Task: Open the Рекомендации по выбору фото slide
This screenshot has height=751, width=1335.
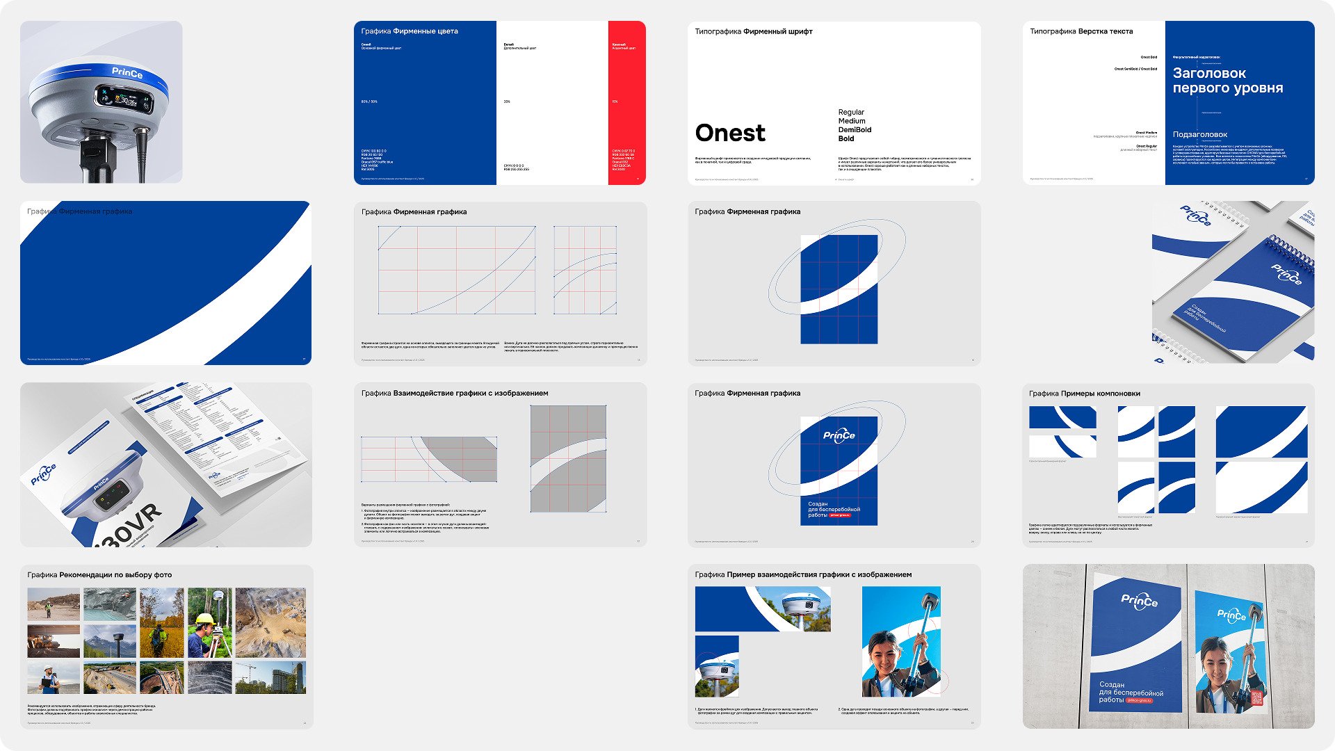Action: click(165, 647)
